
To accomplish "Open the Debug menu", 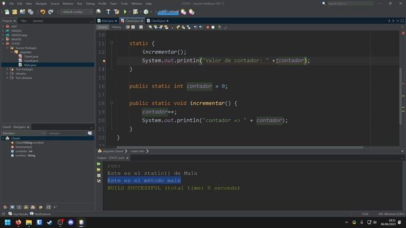I will [90, 4].
